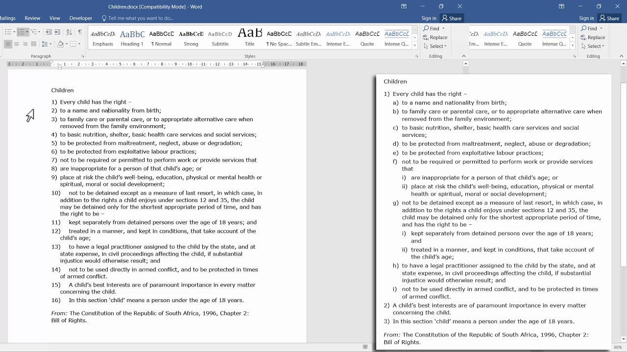627x352 pixels.
Task: Apply the Quote style in left window
Action: click(x=367, y=38)
